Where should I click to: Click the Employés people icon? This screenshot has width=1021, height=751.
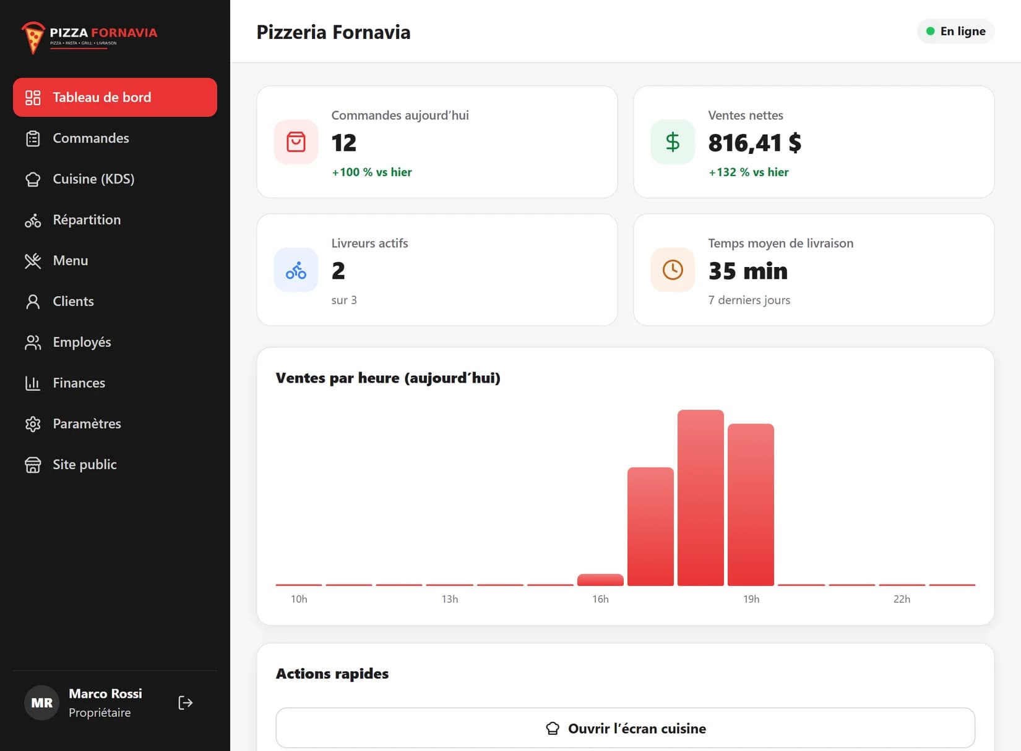click(33, 342)
